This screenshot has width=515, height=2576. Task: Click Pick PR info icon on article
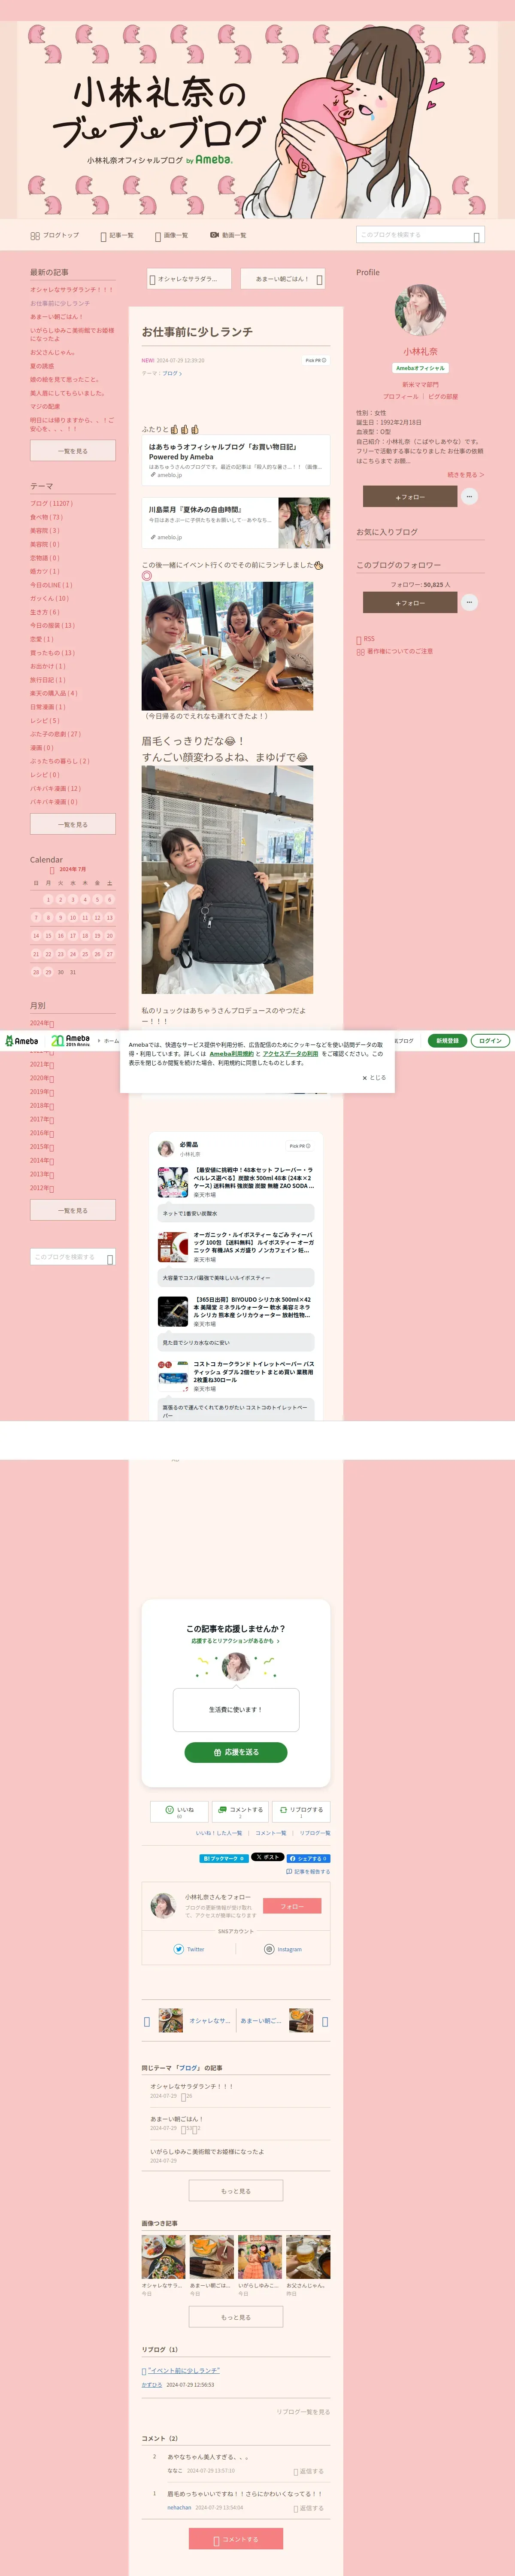tap(316, 360)
